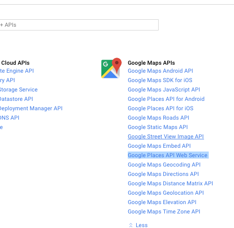Open Google Maps SDK for iOS

(x=160, y=80)
